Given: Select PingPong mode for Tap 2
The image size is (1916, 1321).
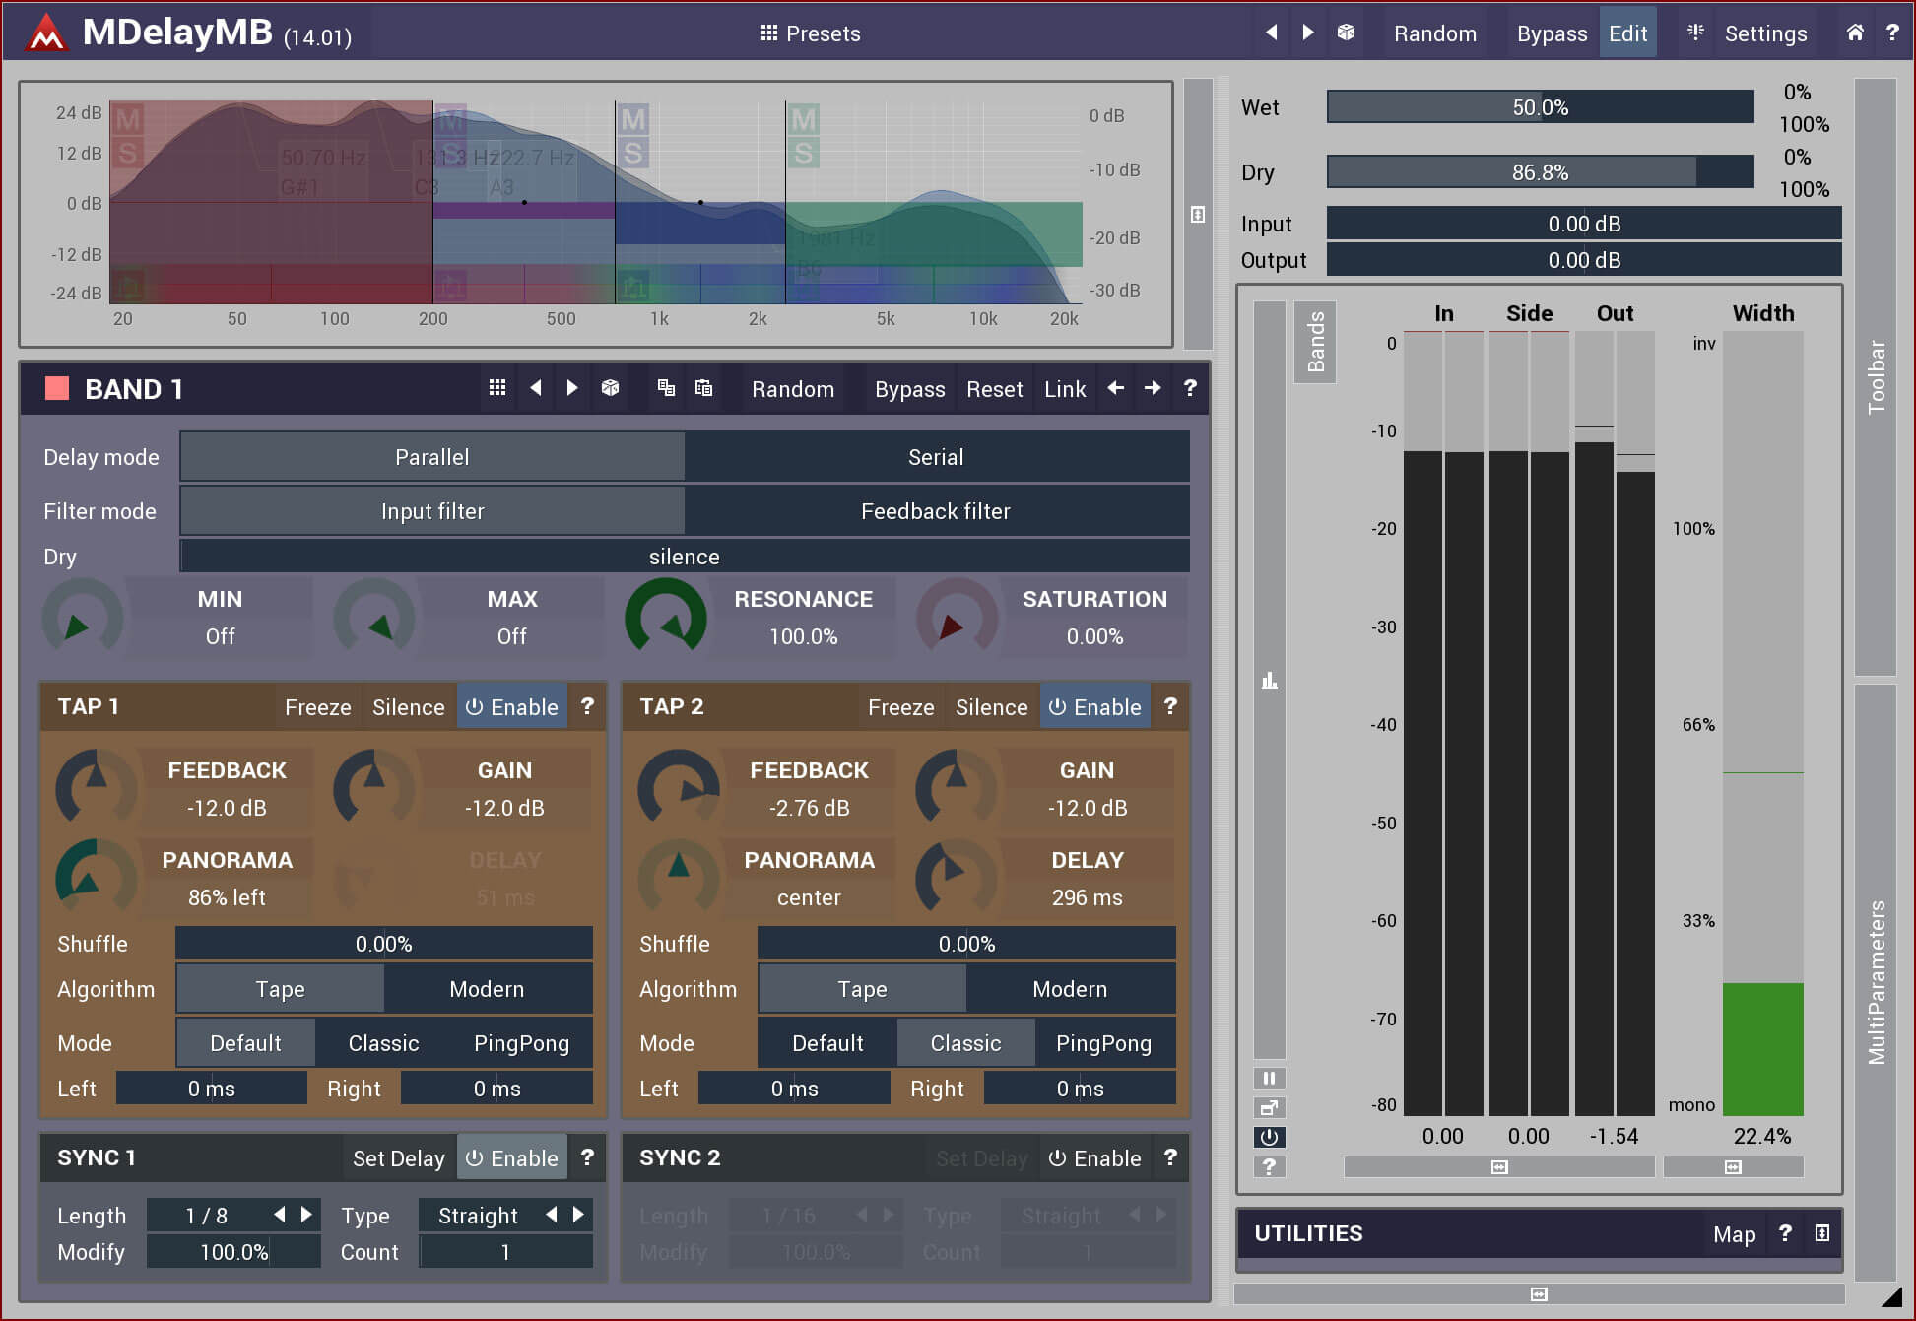Looking at the screenshot, I should [1103, 1043].
